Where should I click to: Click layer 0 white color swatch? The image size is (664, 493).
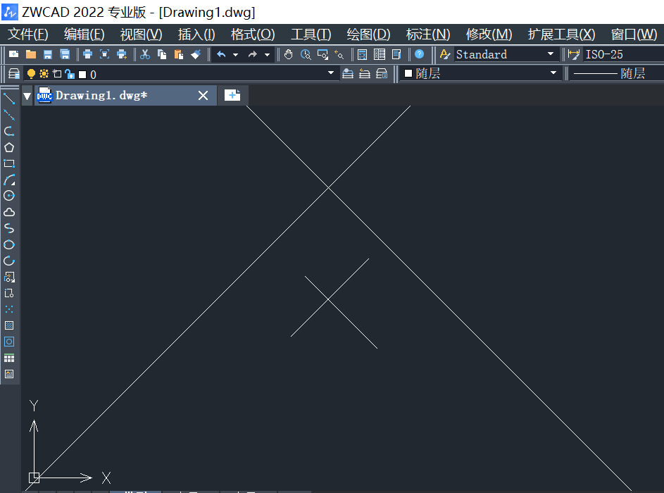coord(82,75)
